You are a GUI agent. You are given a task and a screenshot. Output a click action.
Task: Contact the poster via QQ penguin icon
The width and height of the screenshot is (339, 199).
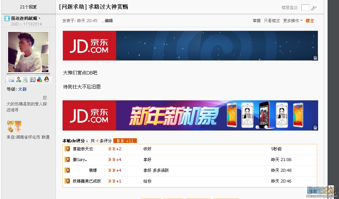[46, 79]
